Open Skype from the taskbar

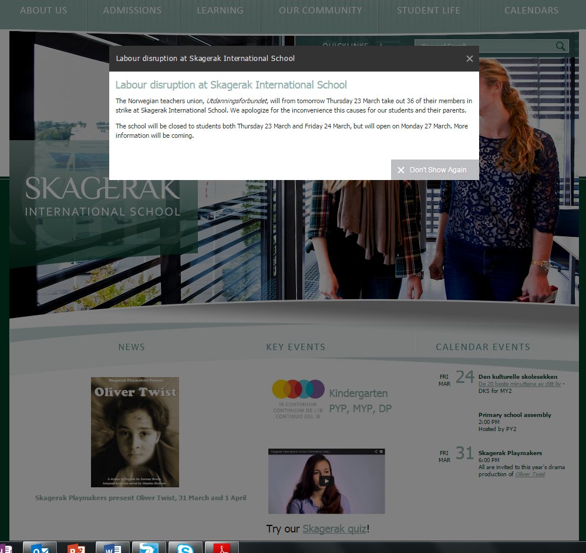tap(186, 548)
